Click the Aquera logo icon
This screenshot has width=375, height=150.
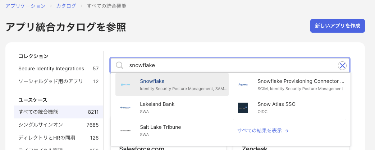click(x=243, y=85)
